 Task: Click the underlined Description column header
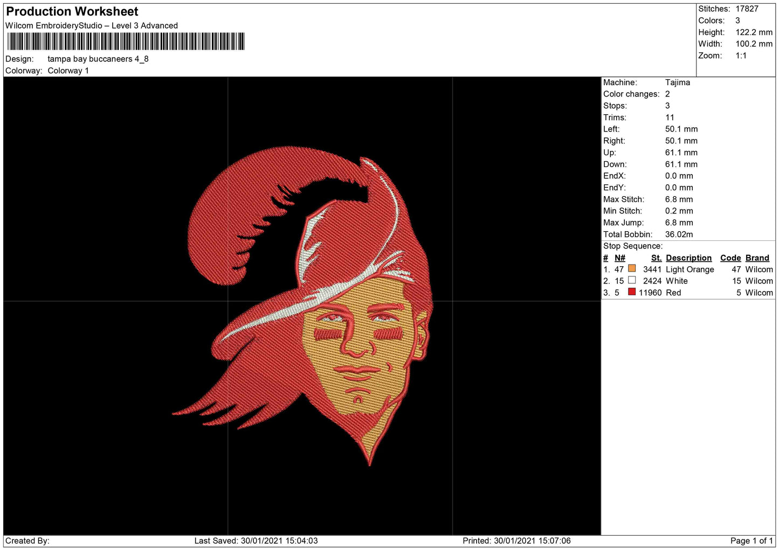click(x=688, y=258)
